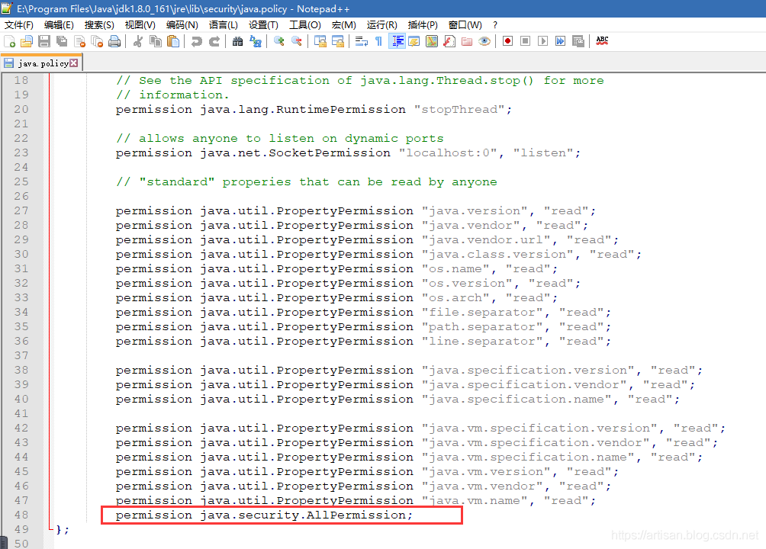
Task: Zoom in with the magnifier plus icon
Action: pyautogui.click(x=279, y=41)
